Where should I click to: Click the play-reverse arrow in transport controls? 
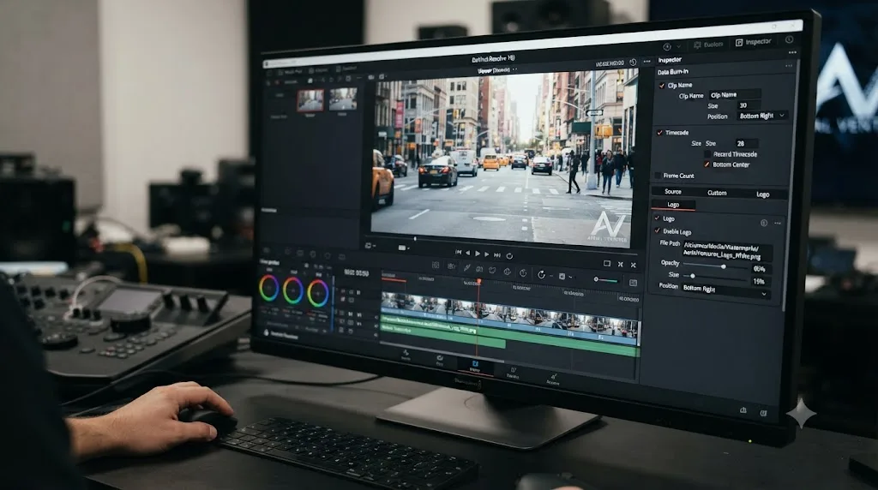coord(468,254)
